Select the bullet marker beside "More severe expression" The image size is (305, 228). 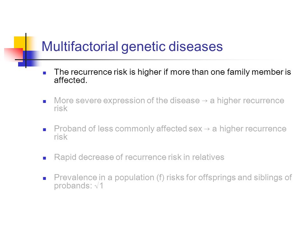click(x=44, y=101)
